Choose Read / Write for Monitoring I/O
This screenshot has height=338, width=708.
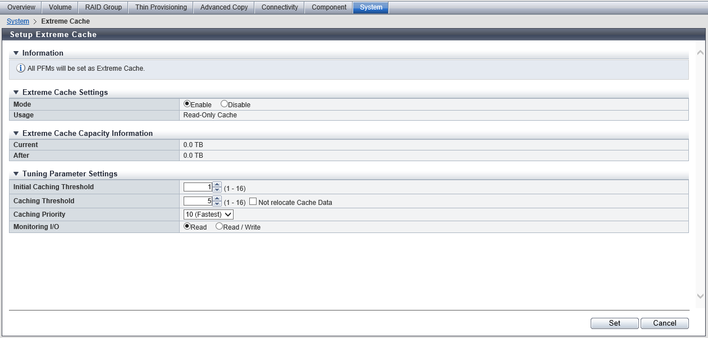coord(219,227)
